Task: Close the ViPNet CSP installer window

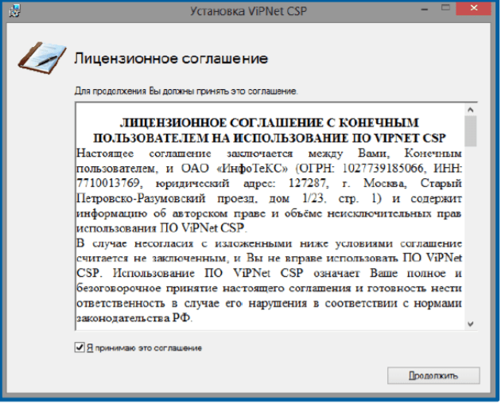Action: point(473,8)
